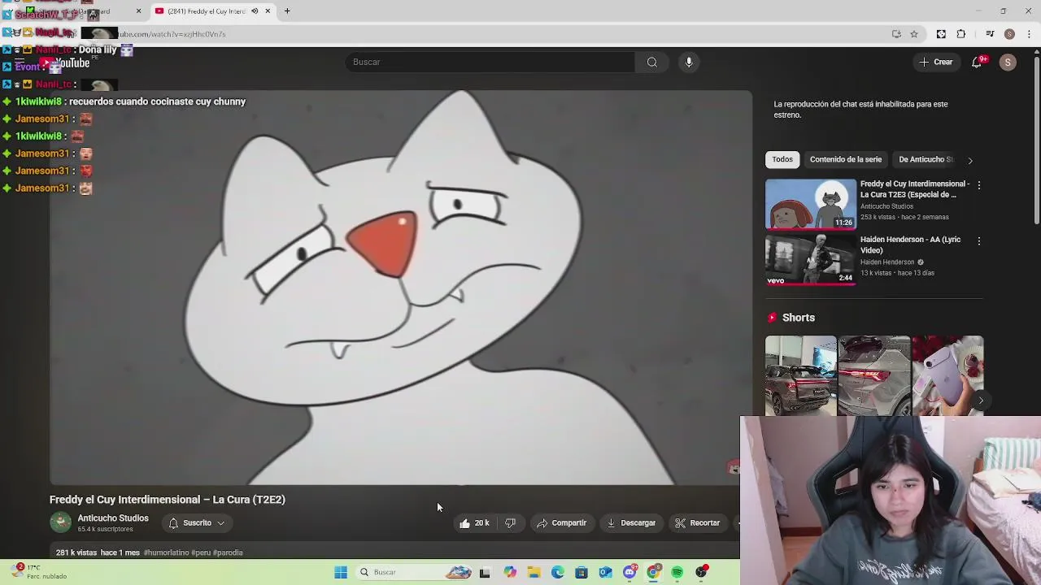Click the pinned extension icon beside puzzle
This screenshot has height=585, width=1041.
[941, 34]
